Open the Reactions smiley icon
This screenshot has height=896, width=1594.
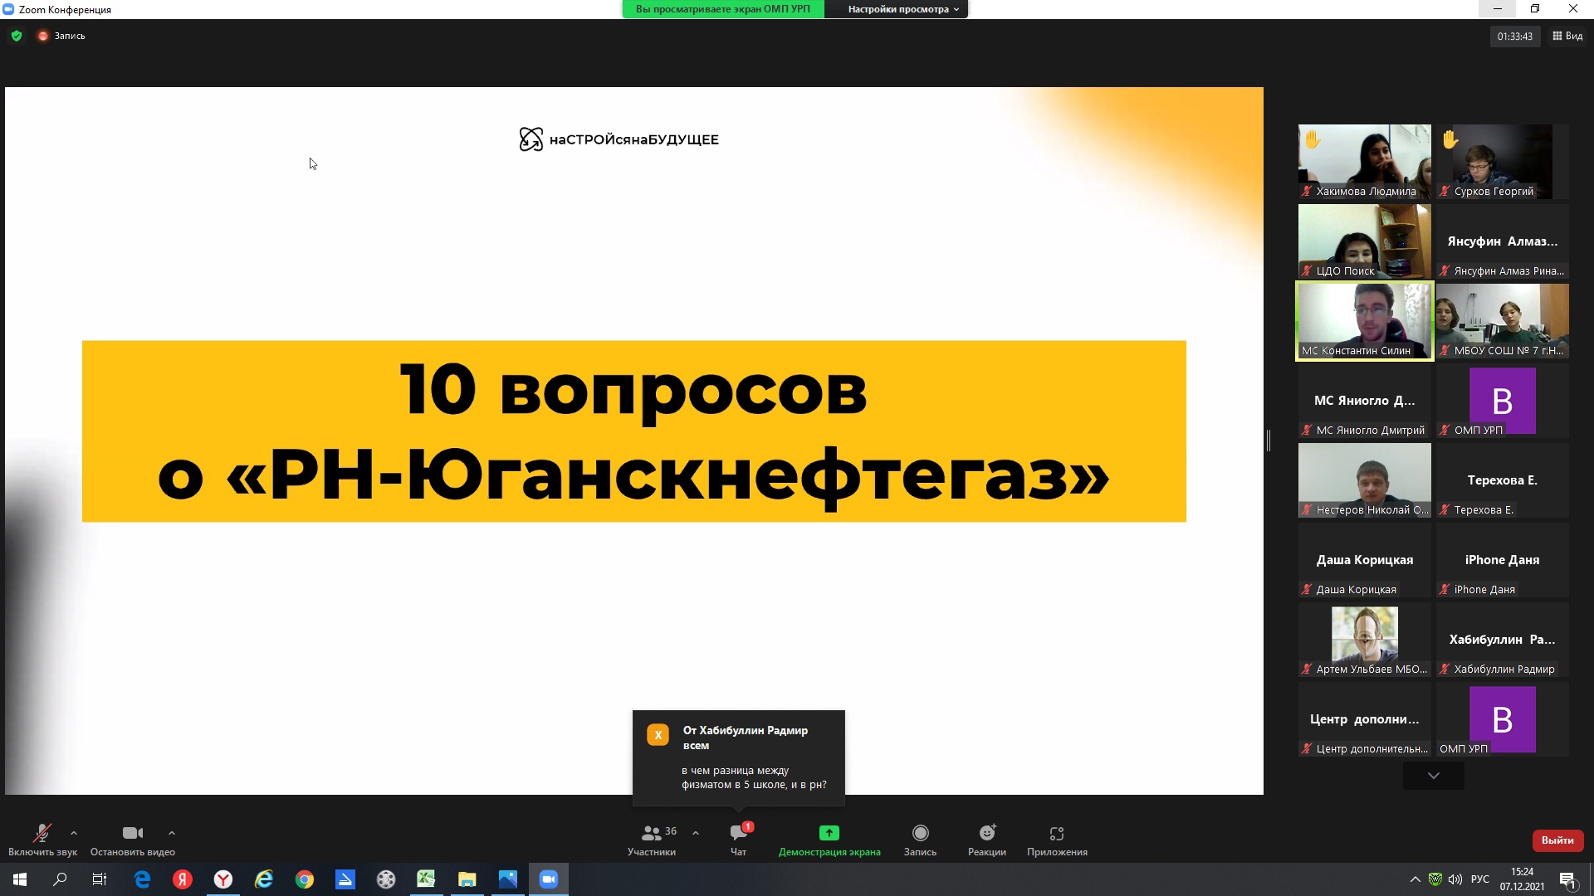pos(986,833)
